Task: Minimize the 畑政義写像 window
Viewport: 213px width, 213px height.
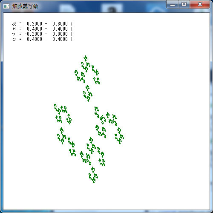Action: (x=173, y=5)
